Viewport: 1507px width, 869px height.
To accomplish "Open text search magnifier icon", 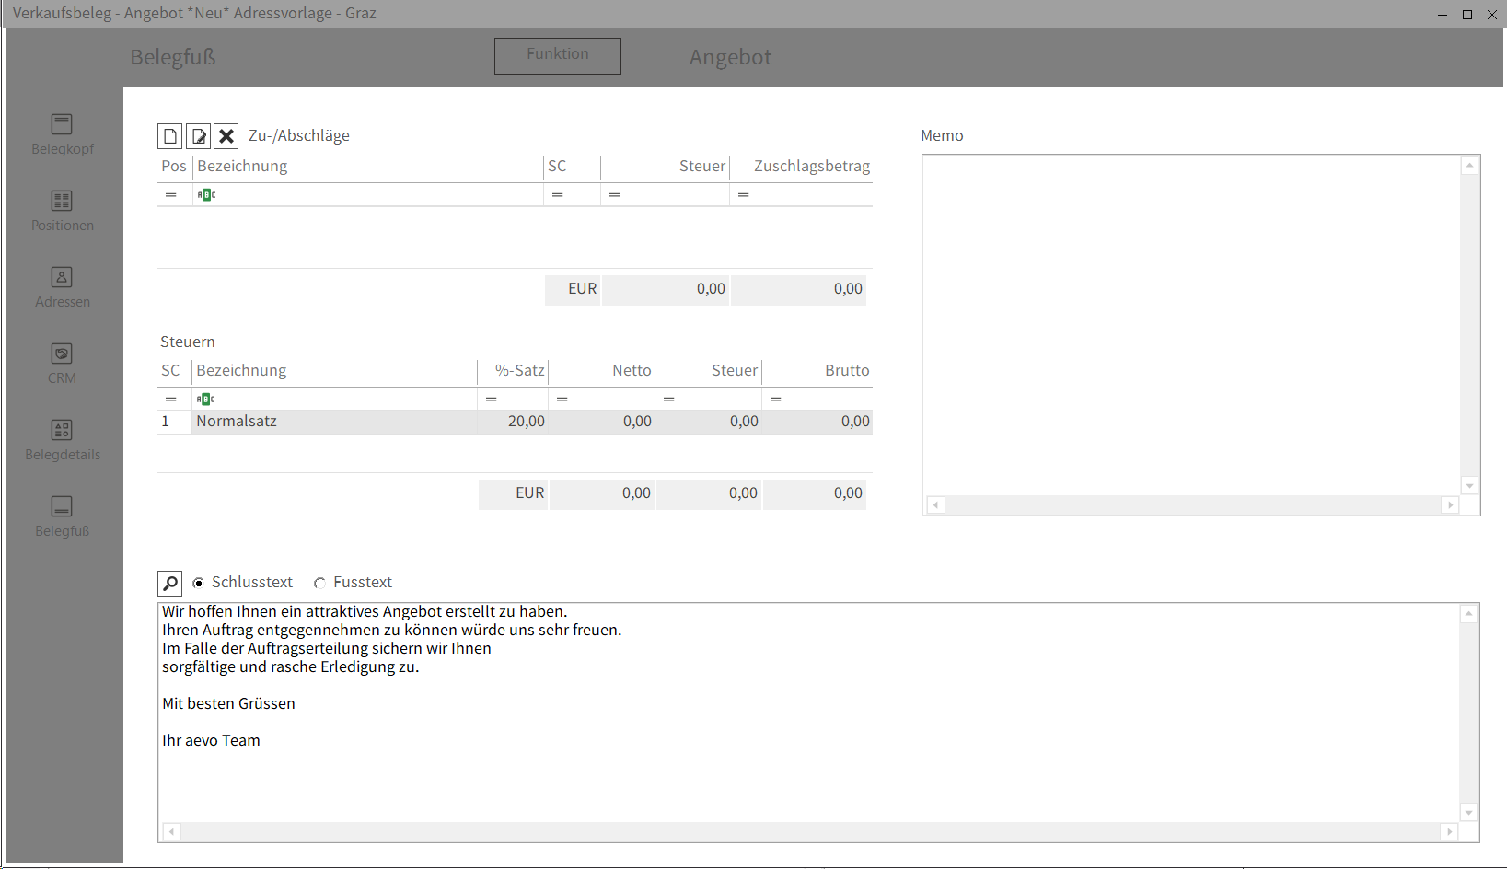I will tap(170, 584).
